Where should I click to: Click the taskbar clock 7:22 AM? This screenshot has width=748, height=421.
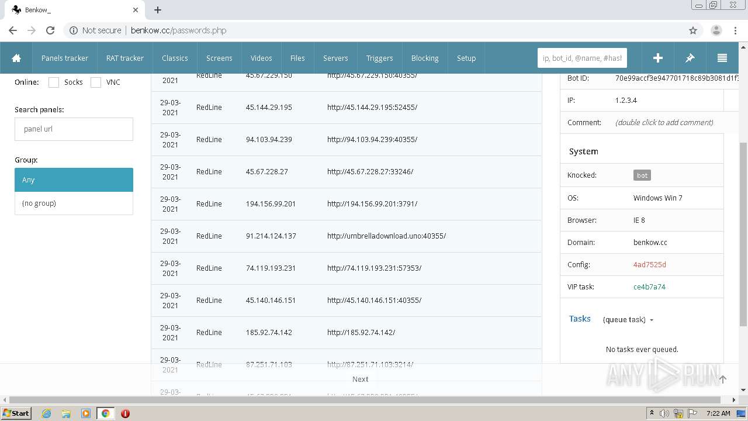(x=718, y=413)
